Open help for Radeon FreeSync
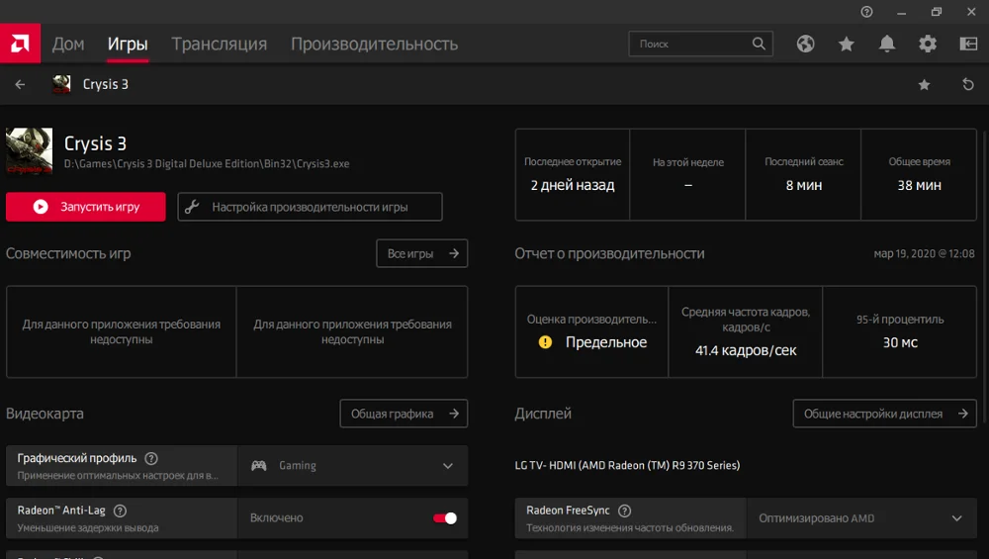Screen dimensions: 989x559 624,511
